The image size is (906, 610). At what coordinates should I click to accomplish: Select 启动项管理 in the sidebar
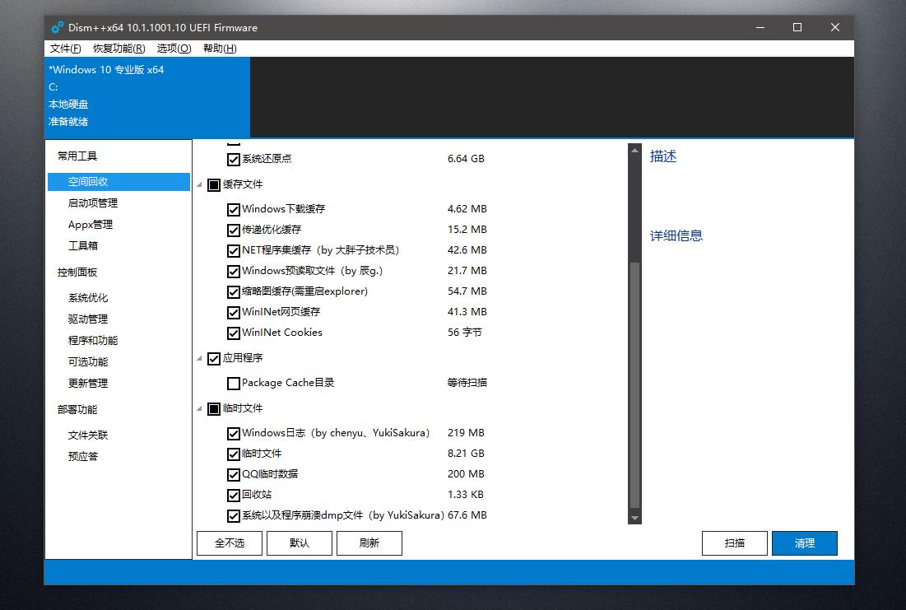(93, 203)
